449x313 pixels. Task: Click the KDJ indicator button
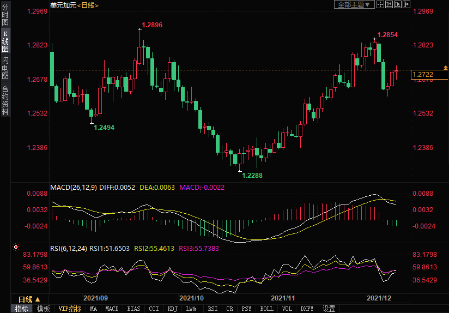172,309
